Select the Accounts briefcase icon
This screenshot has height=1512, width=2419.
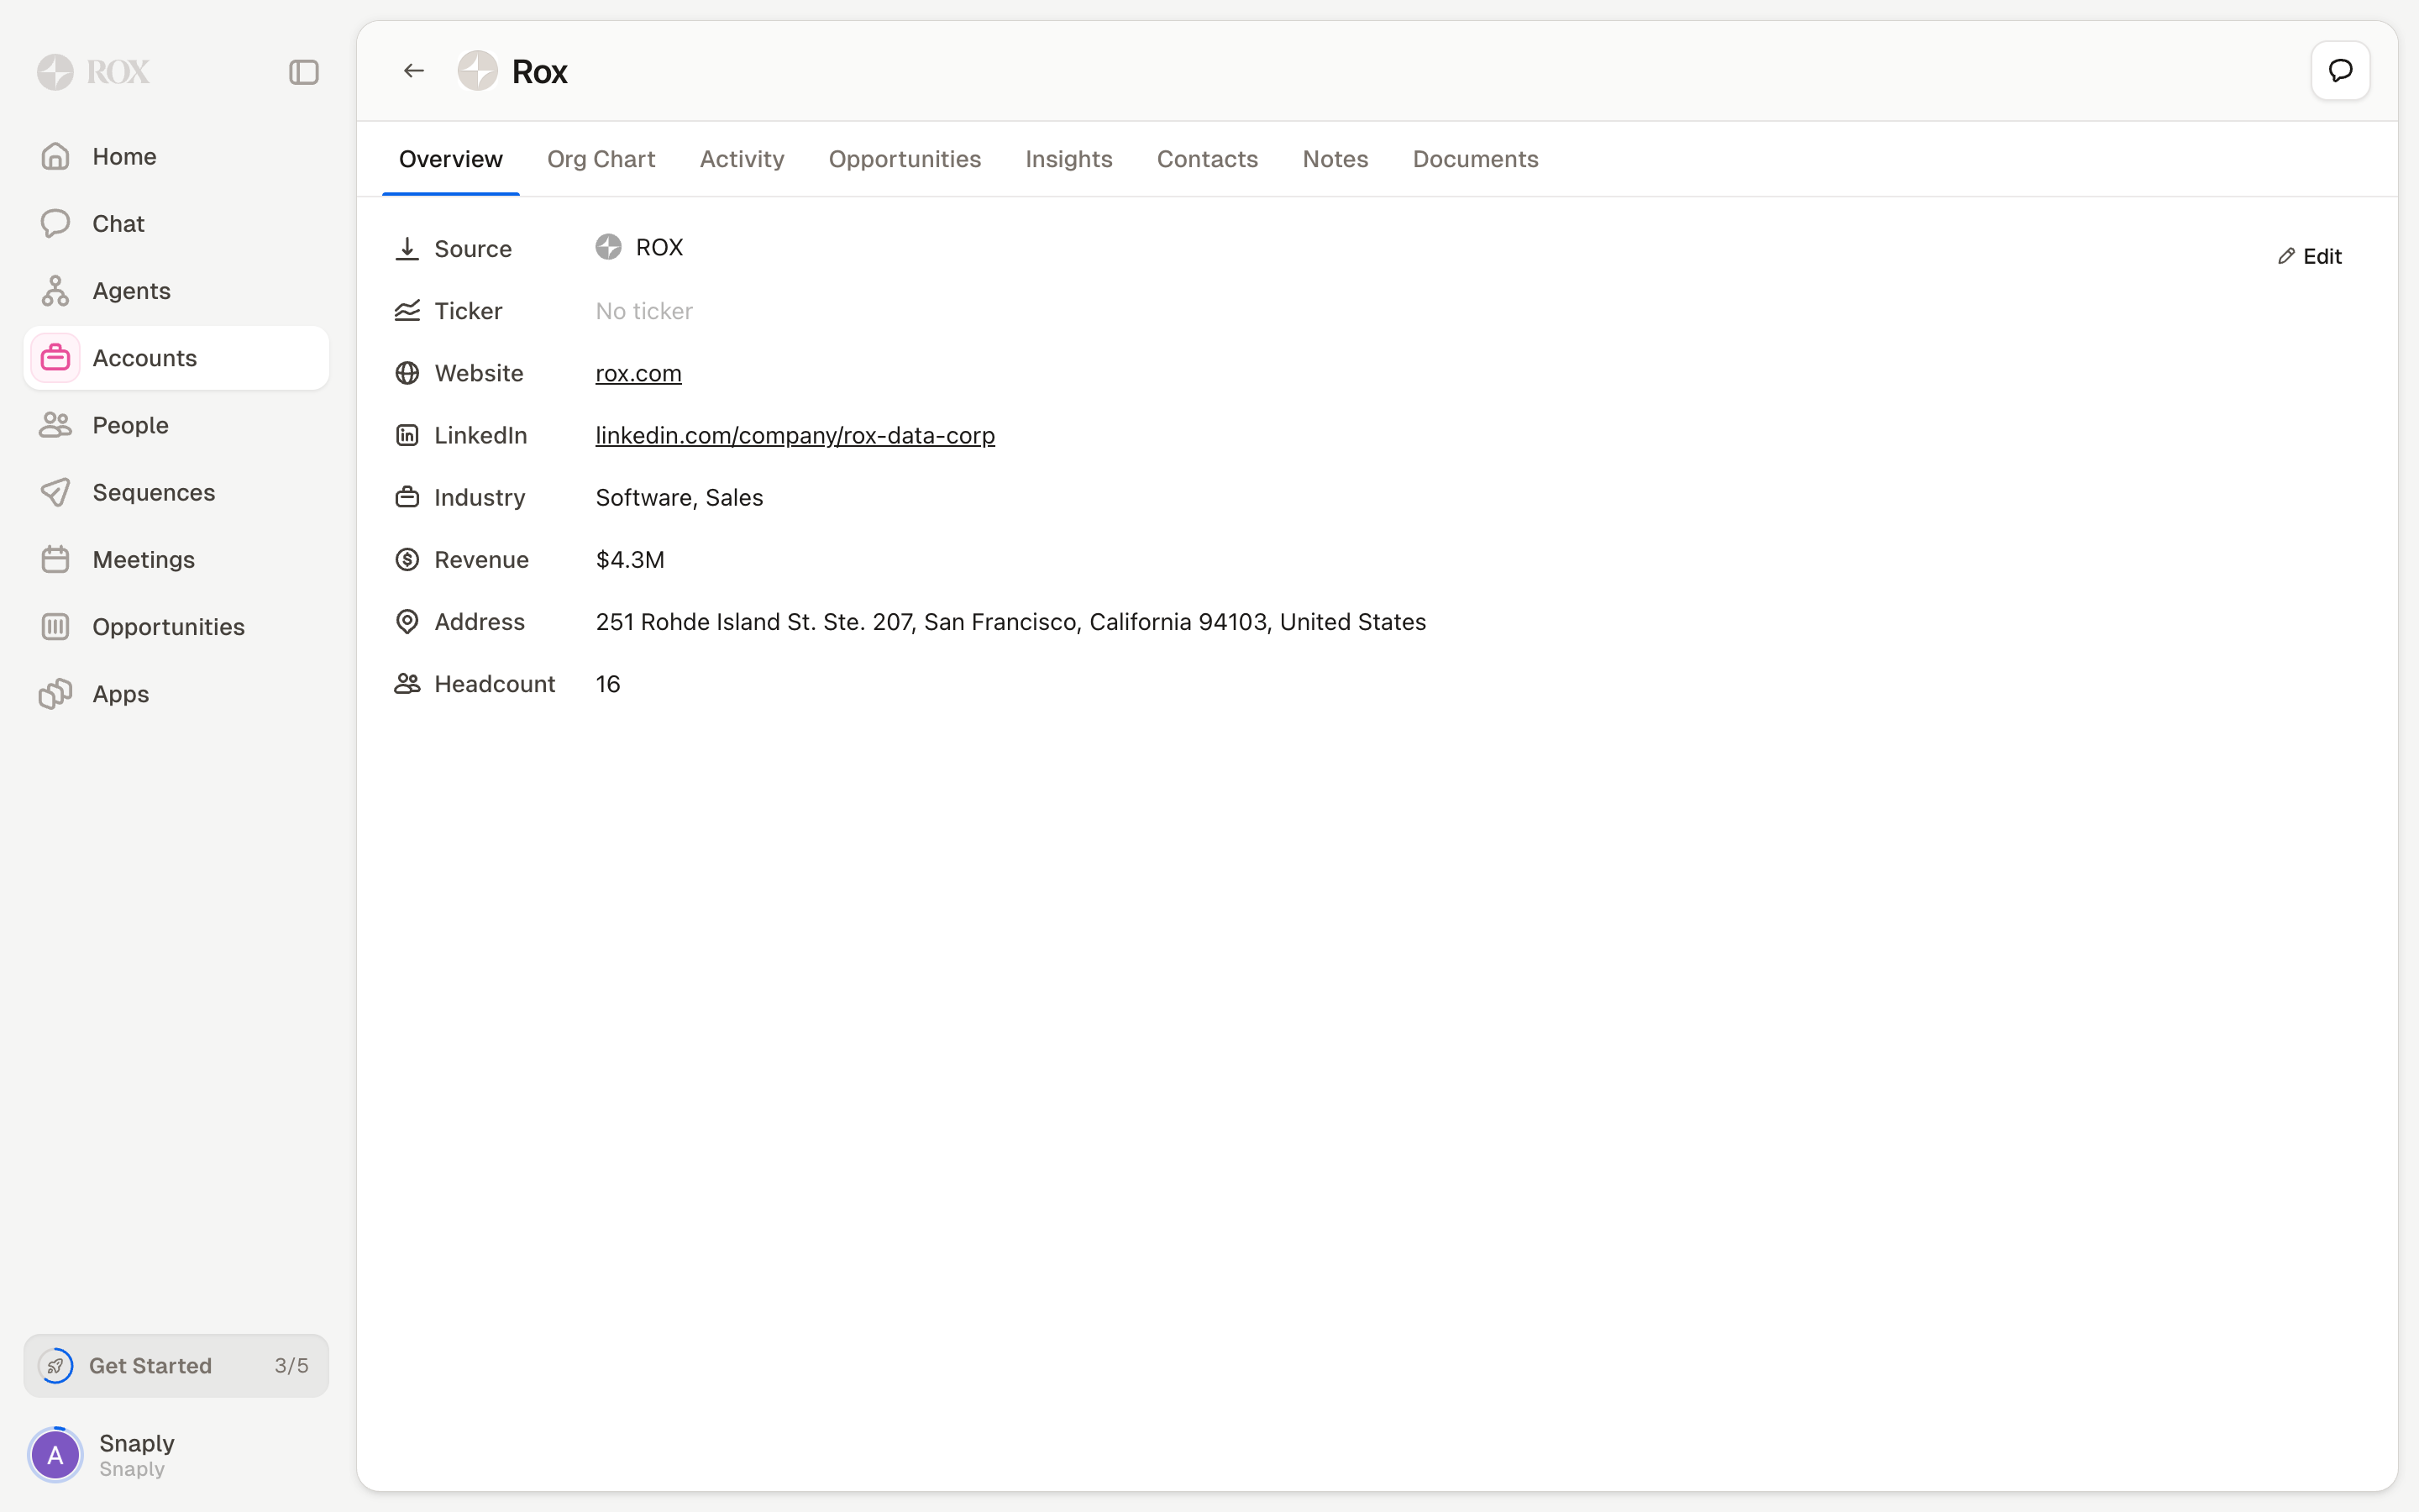click(56, 358)
